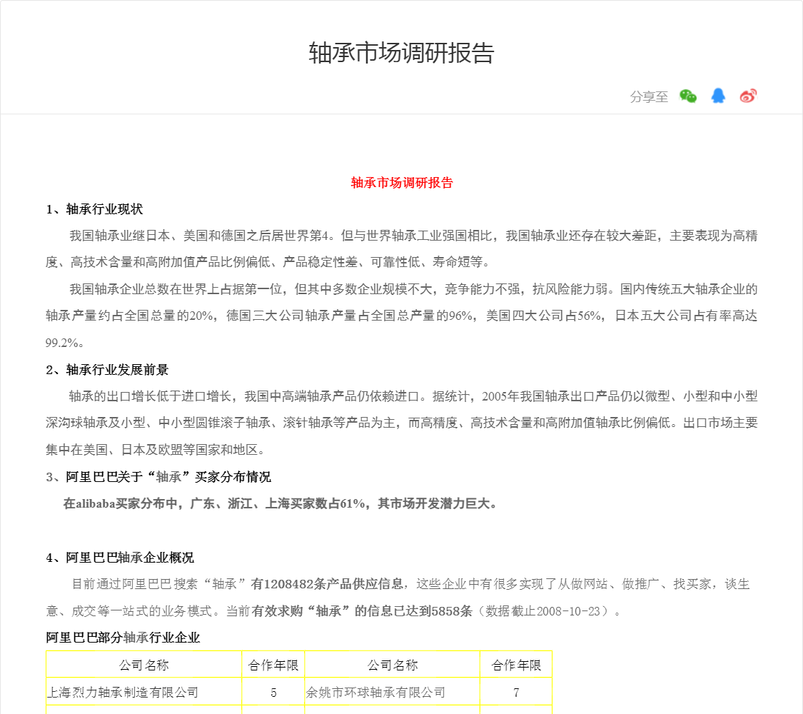The image size is (803, 714).
Task: Click the paragraph beginning '轴承的出口增长低于进口增长'
Action: tap(401, 423)
